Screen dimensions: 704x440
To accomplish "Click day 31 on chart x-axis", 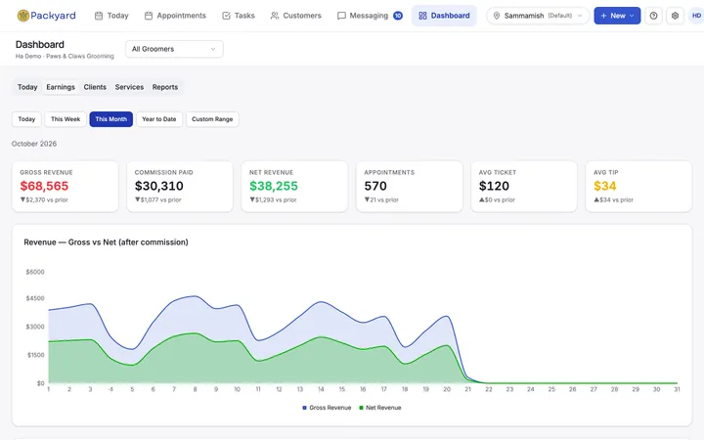I will [x=677, y=389].
